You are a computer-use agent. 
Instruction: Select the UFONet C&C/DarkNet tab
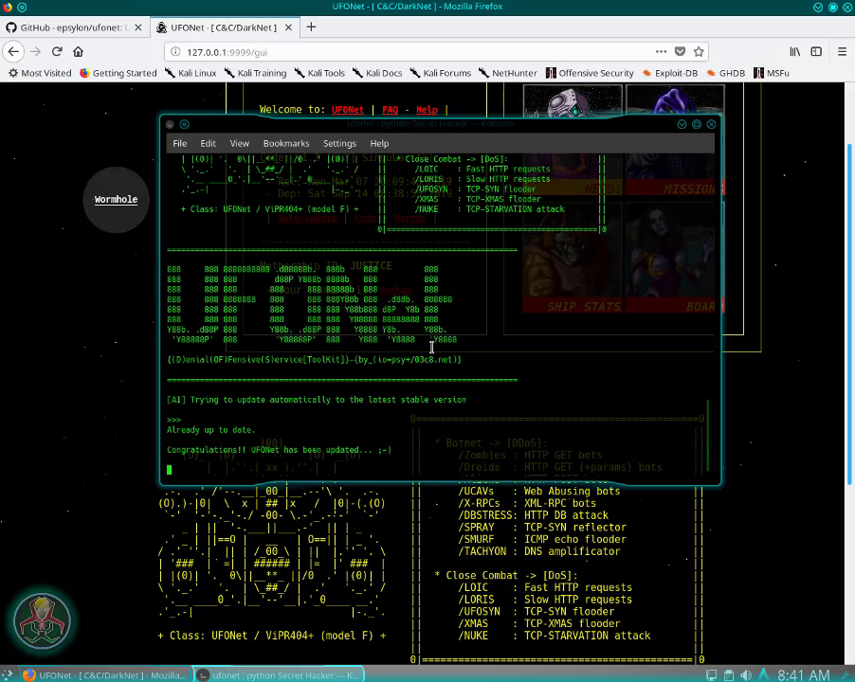[224, 27]
